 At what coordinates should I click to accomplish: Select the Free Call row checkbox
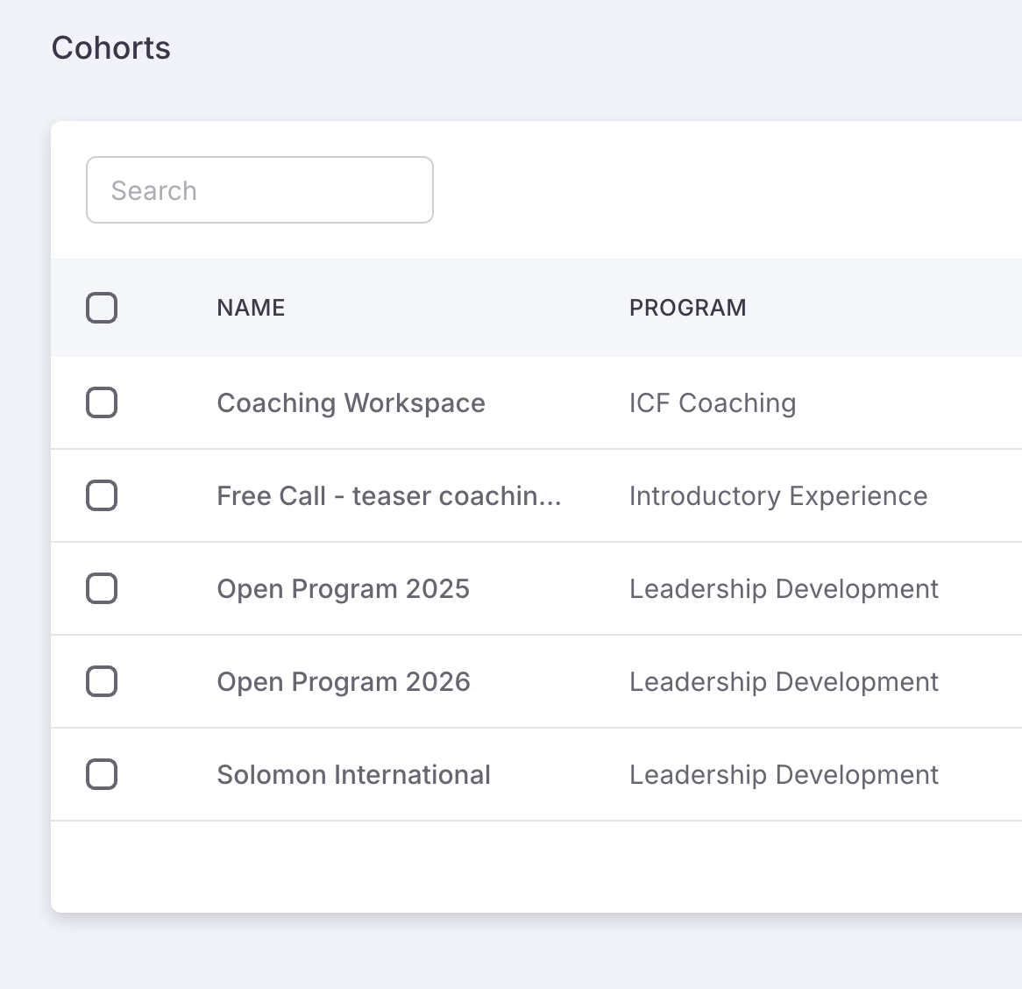[x=102, y=496]
